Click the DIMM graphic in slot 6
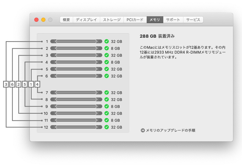 tap(76, 76)
